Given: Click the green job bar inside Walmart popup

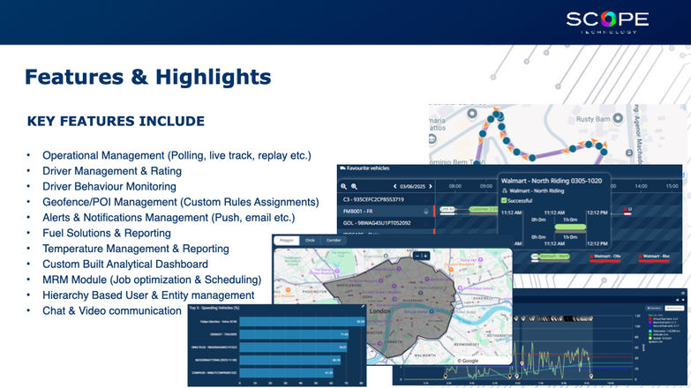Looking at the screenshot, I should point(570,228).
